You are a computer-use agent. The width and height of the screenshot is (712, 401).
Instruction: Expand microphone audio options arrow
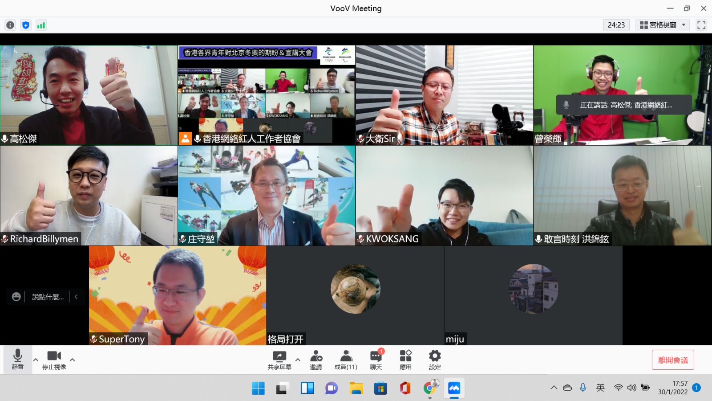click(36, 360)
